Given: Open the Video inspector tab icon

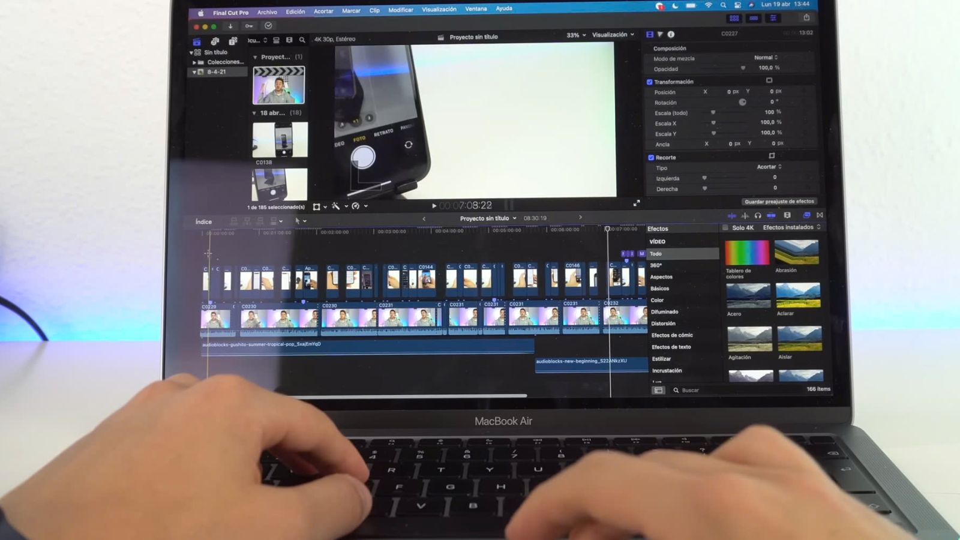Looking at the screenshot, I should click(x=650, y=35).
